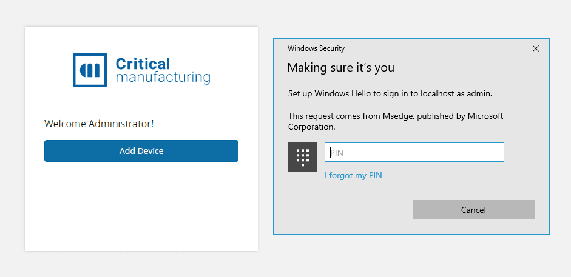Cancel the Windows Hello setup
571x277 pixels.
(473, 210)
